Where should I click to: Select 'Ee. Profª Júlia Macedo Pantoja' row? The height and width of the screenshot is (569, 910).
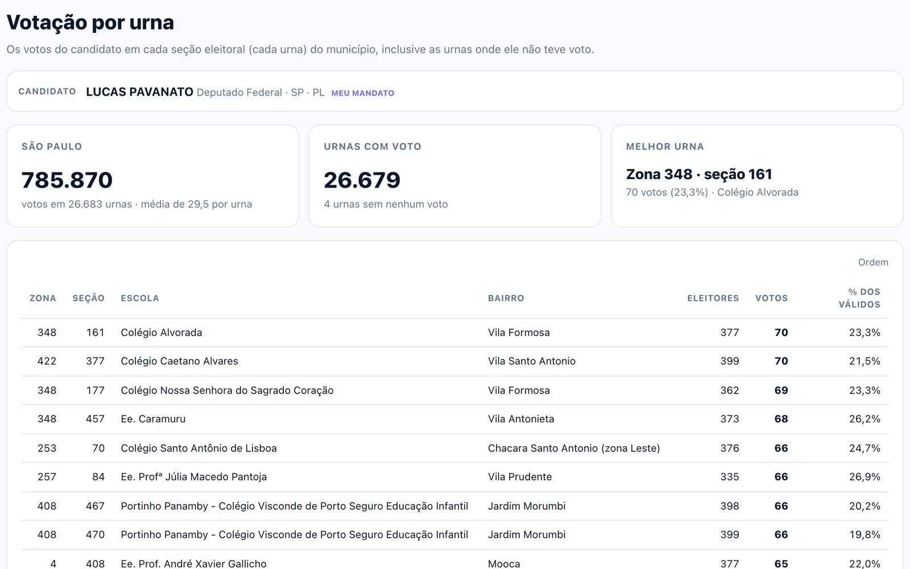click(455, 477)
